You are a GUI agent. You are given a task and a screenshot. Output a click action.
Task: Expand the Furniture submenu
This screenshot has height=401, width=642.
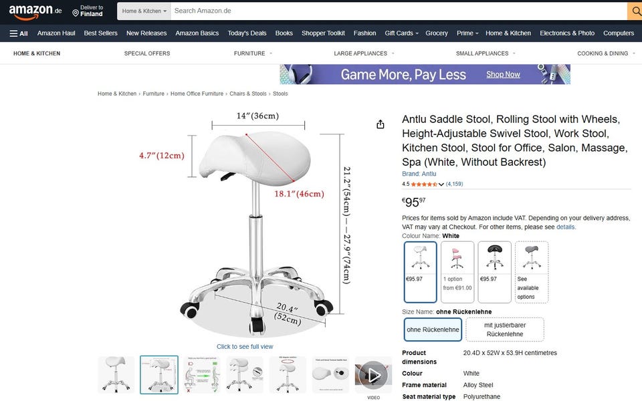253,53
